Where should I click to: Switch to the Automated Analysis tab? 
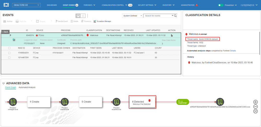click(27, 87)
